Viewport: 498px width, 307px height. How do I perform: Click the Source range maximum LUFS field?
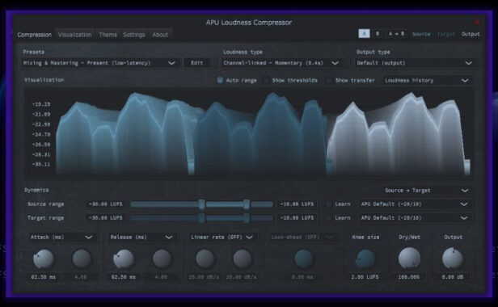coord(297,204)
